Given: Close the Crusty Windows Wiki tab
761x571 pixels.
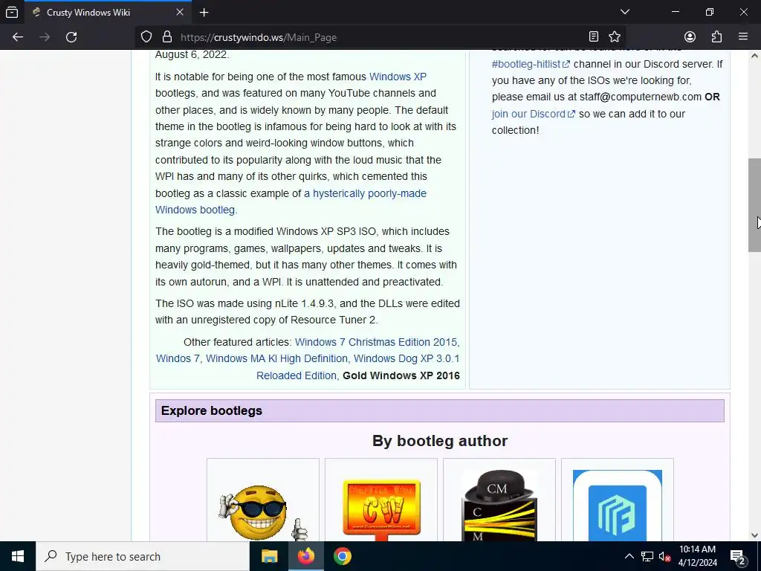Looking at the screenshot, I should [x=180, y=12].
